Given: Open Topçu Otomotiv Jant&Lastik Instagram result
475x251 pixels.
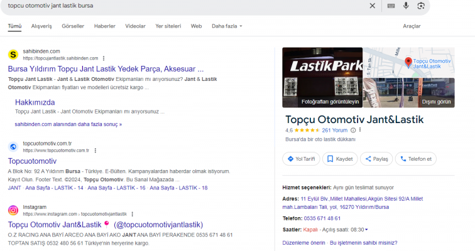Looking at the screenshot, I should [x=106, y=225].
